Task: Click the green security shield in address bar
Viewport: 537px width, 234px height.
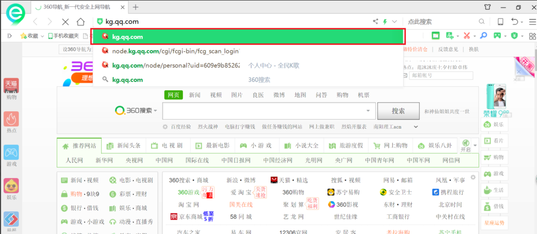Action: 100,22
